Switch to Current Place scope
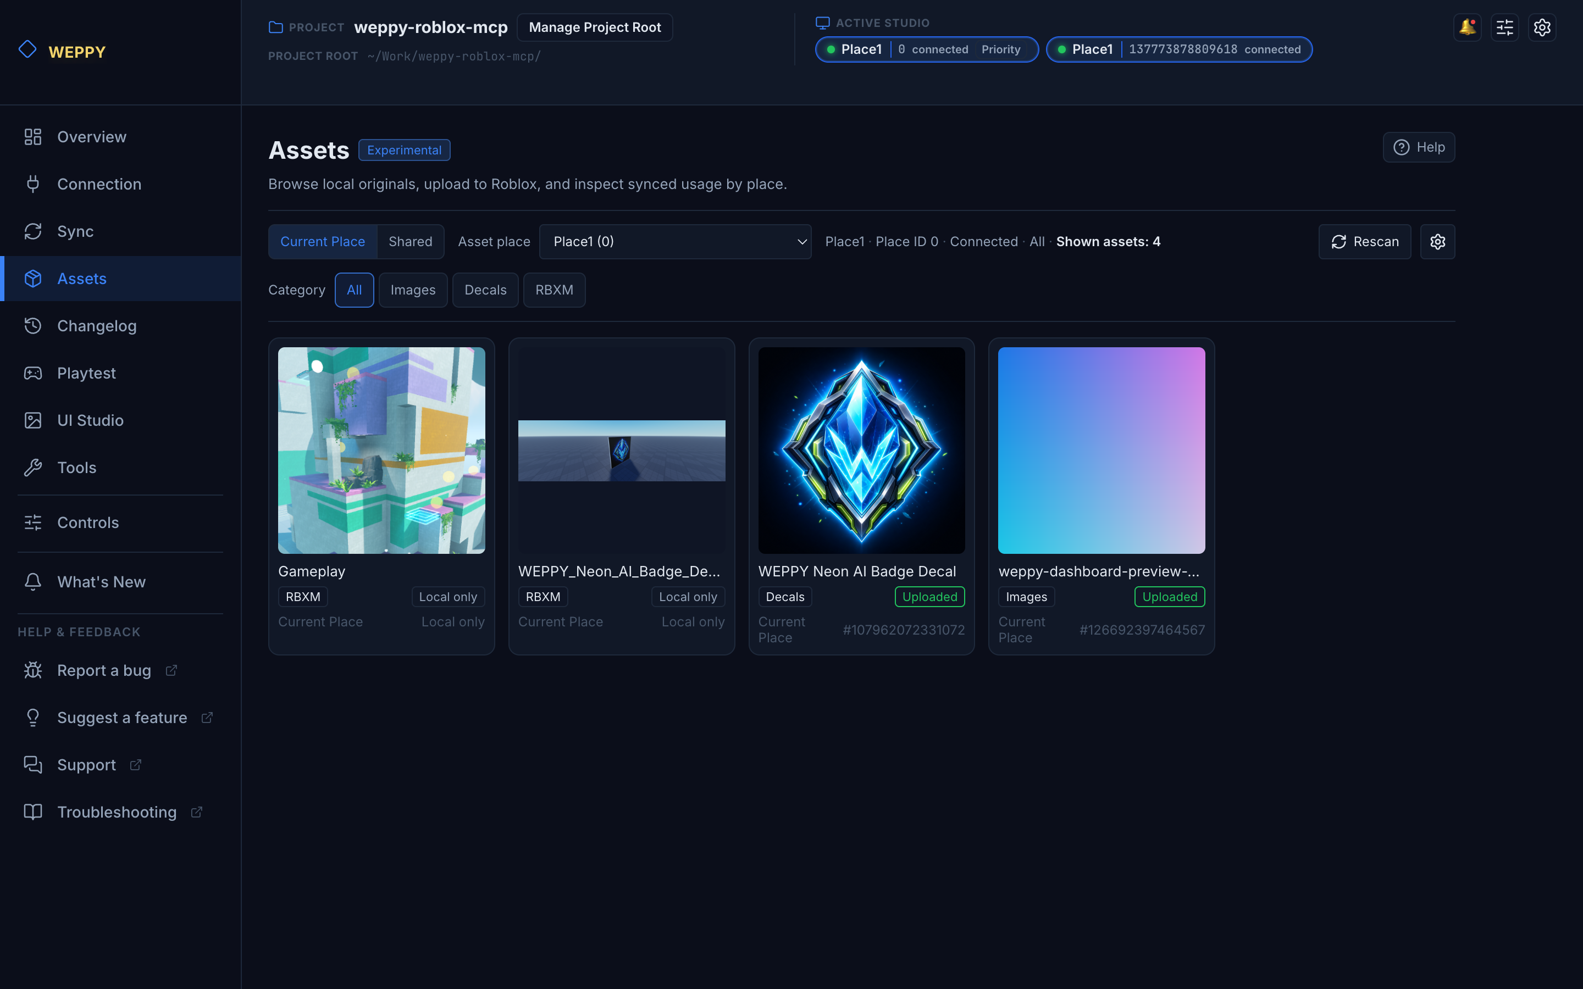 click(x=323, y=241)
